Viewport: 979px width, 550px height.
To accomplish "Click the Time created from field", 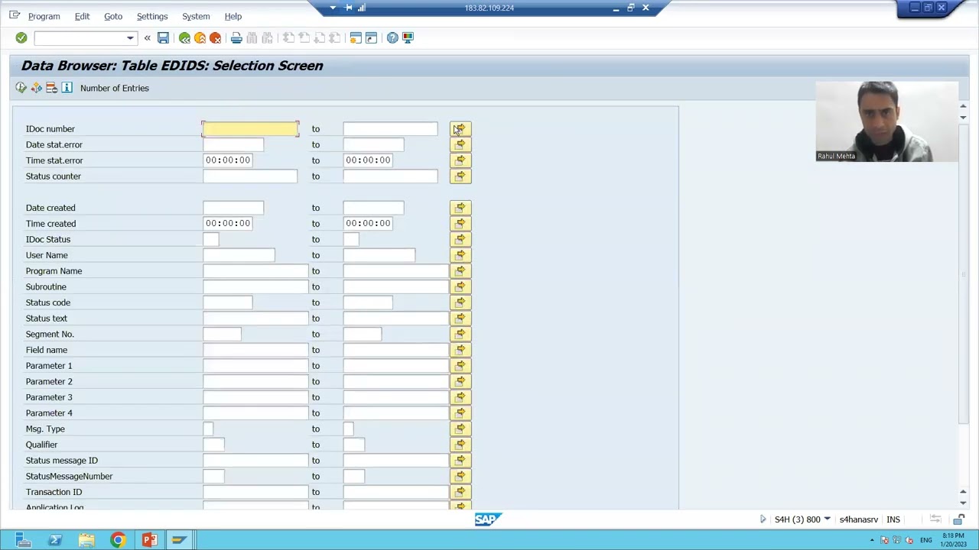I will tap(228, 224).
